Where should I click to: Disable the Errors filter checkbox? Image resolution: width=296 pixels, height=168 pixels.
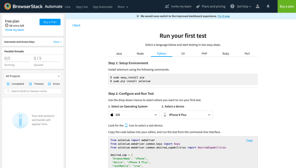click(x=49, y=84)
